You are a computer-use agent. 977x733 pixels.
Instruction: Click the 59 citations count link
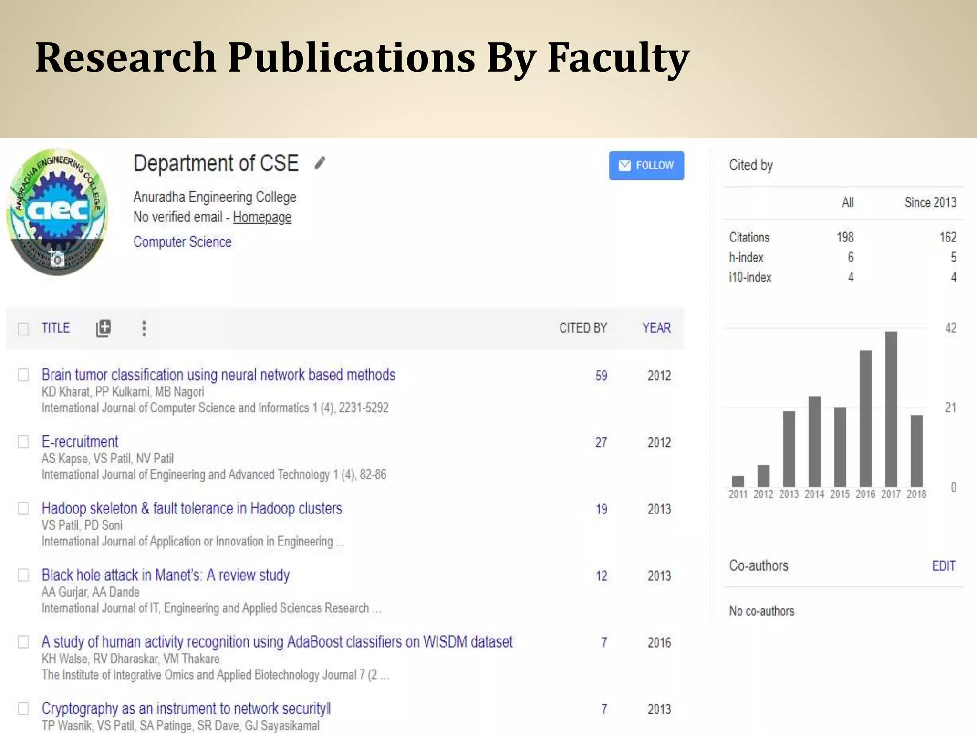601,376
